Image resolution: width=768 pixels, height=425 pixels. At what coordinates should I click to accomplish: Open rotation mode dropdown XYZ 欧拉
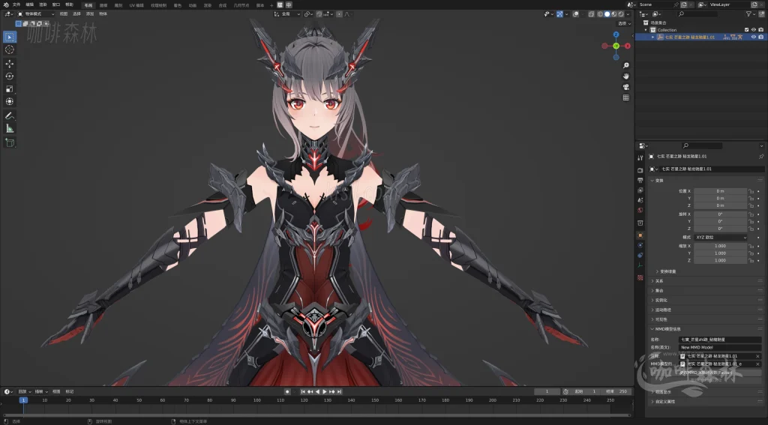721,237
